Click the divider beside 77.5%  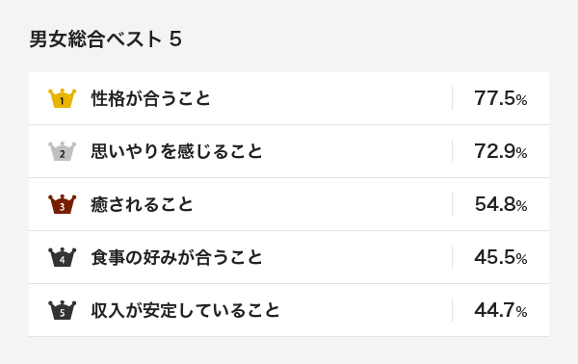click(453, 98)
